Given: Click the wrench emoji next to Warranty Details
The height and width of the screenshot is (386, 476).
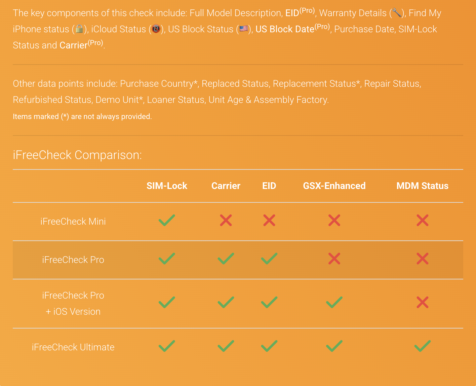Looking at the screenshot, I should 397,13.
